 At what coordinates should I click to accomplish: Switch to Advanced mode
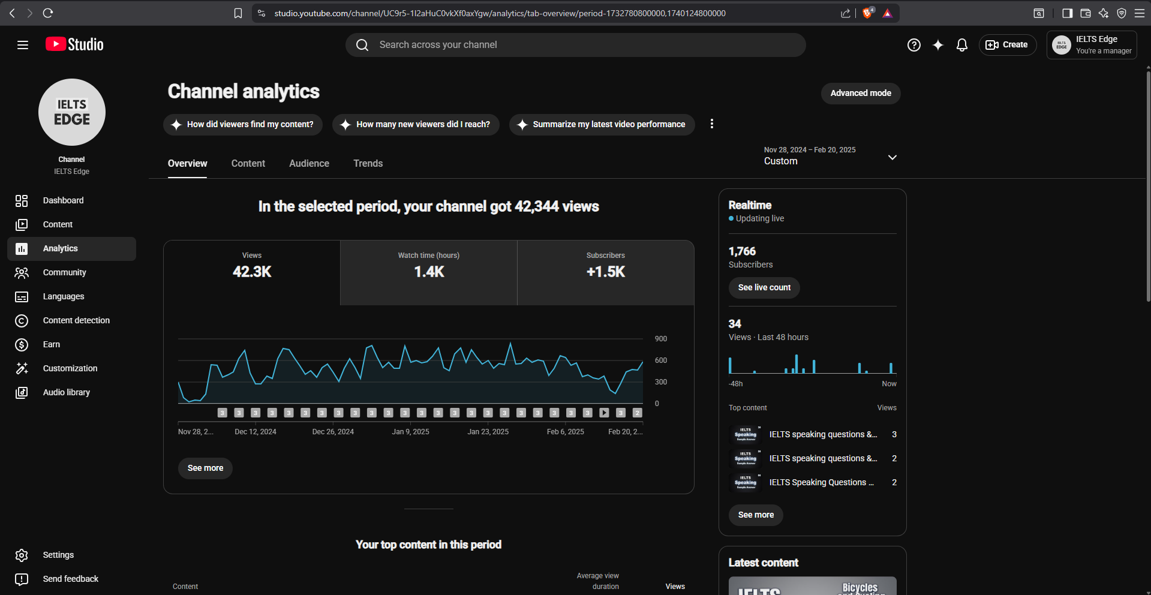[861, 94]
